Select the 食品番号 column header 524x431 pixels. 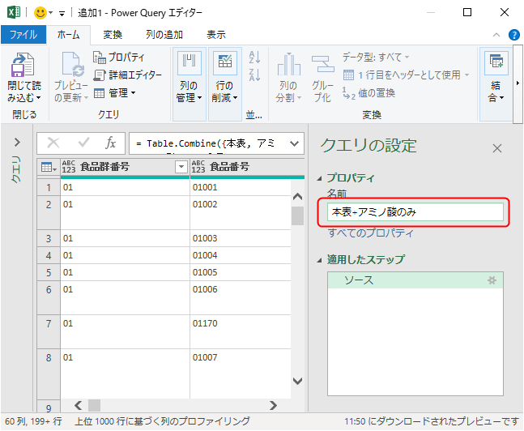(x=229, y=167)
